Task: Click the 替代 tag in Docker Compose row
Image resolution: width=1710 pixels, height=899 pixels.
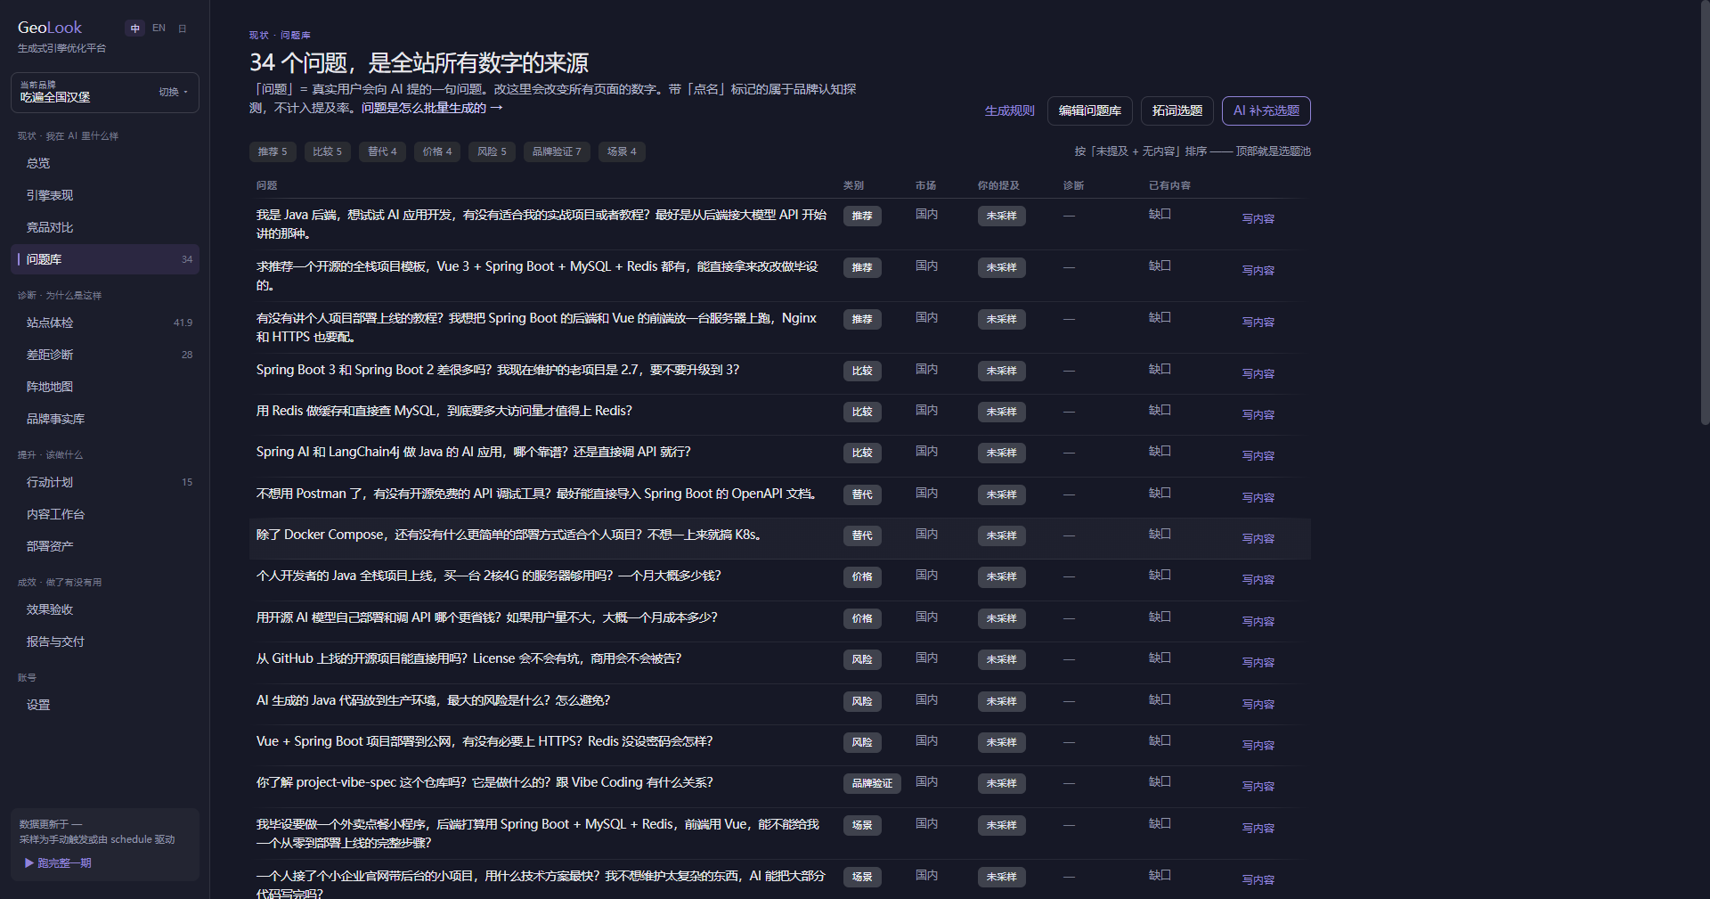Action: (862, 535)
